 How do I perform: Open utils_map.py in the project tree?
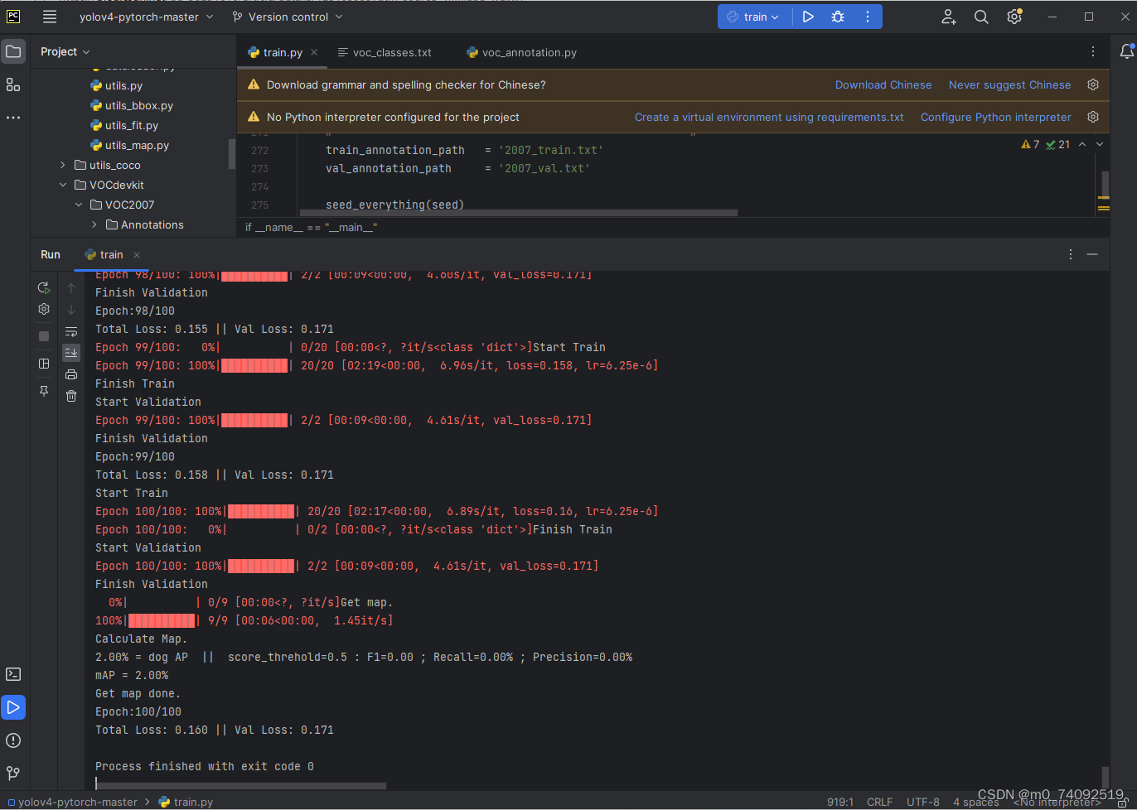(128, 145)
